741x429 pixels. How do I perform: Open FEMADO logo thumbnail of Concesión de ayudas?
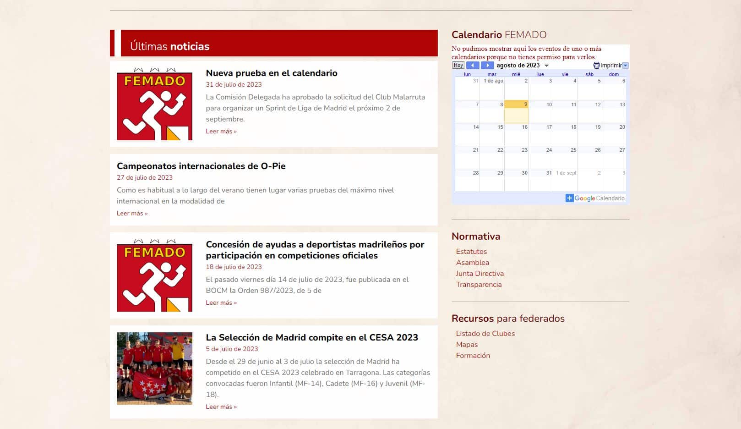[154, 275]
